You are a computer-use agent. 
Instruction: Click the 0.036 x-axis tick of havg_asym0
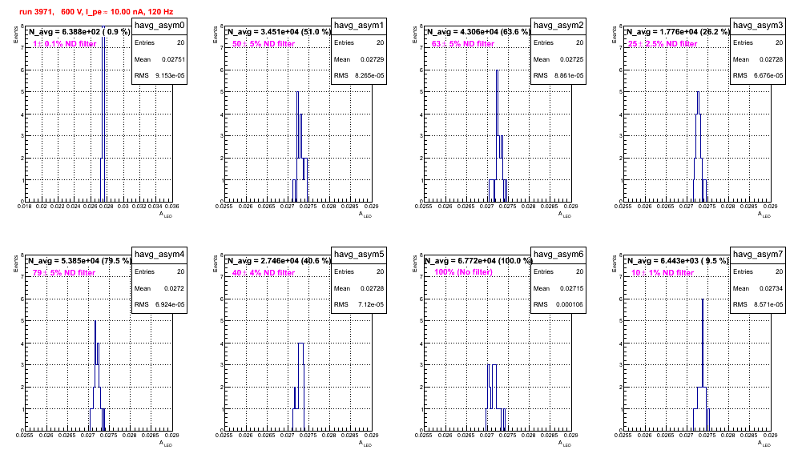pyautogui.click(x=172, y=207)
